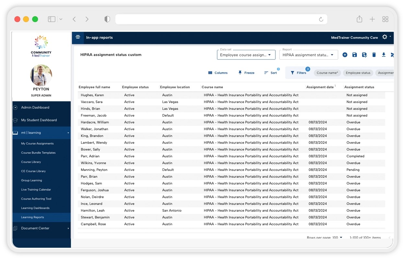Expand the Rows per page dropdown
The width and height of the screenshot is (405, 259).
click(338, 238)
